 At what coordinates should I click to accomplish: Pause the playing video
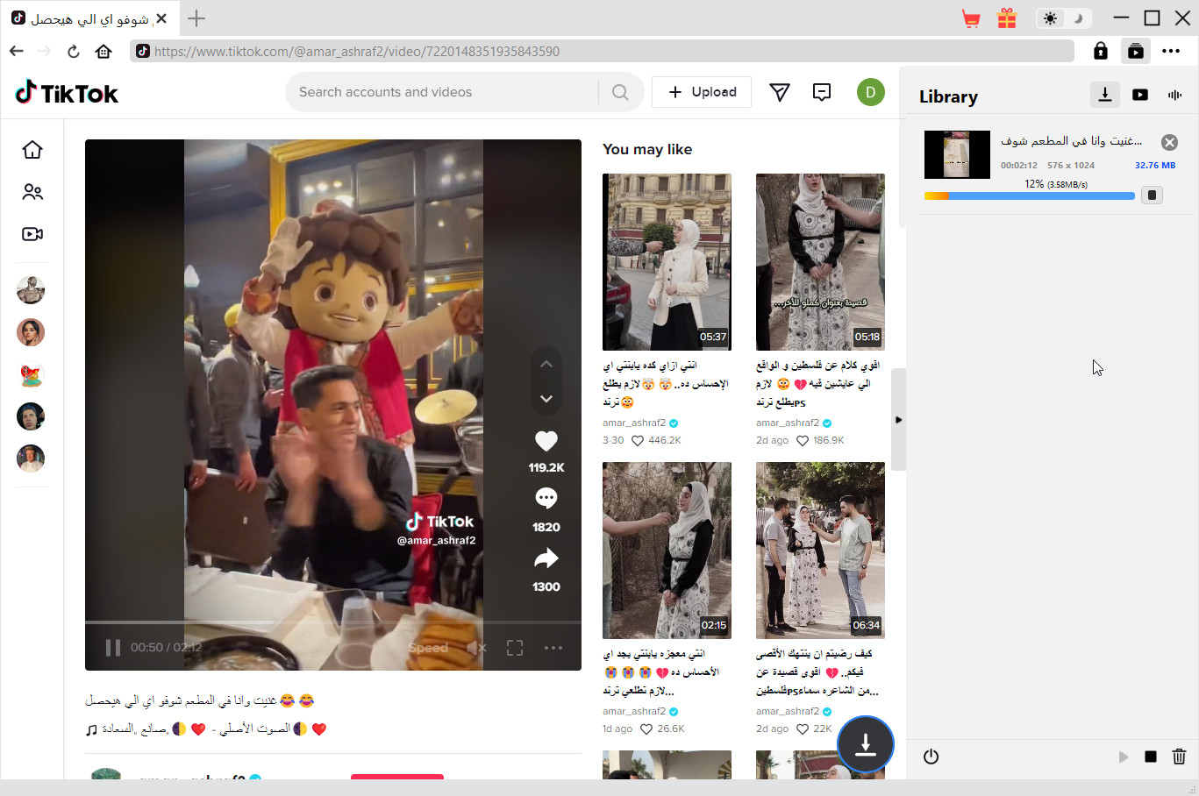[x=113, y=648]
